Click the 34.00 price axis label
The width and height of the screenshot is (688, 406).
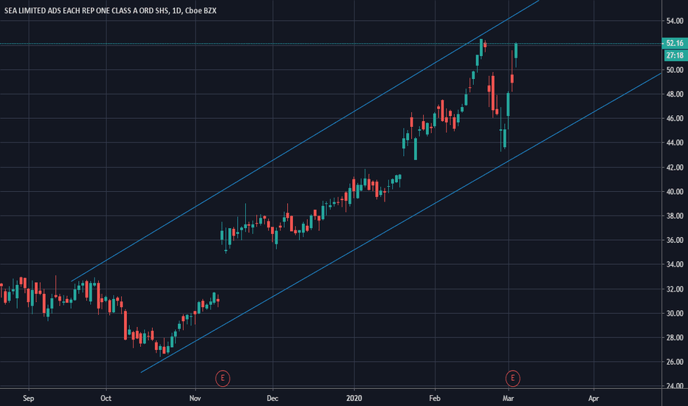tap(675, 264)
